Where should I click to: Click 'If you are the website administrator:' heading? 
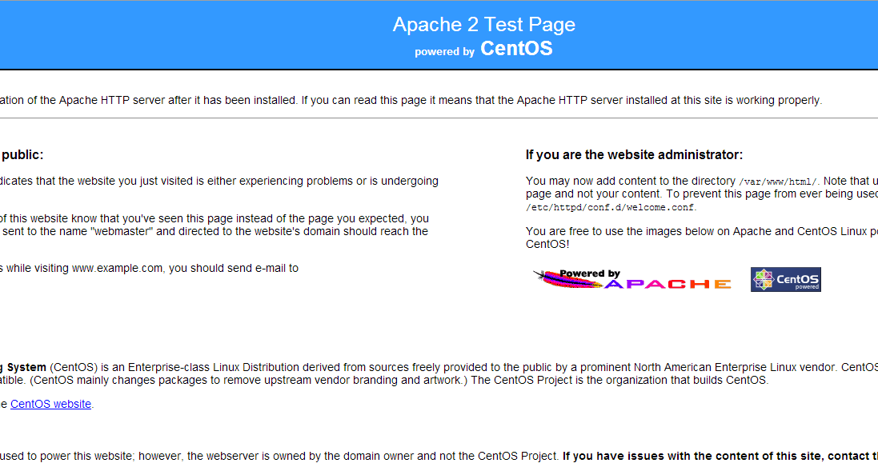pos(634,154)
